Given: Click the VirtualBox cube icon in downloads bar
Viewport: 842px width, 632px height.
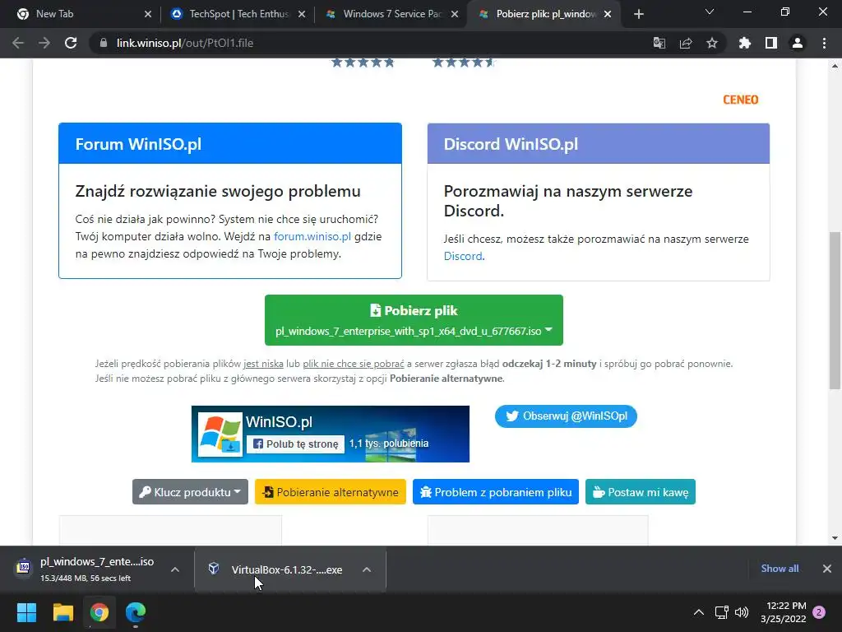Looking at the screenshot, I should [214, 568].
